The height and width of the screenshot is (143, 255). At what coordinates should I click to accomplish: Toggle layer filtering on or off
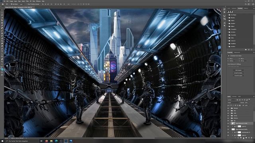tap(249, 99)
